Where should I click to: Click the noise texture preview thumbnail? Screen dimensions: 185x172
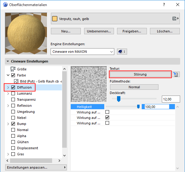coord(89,84)
